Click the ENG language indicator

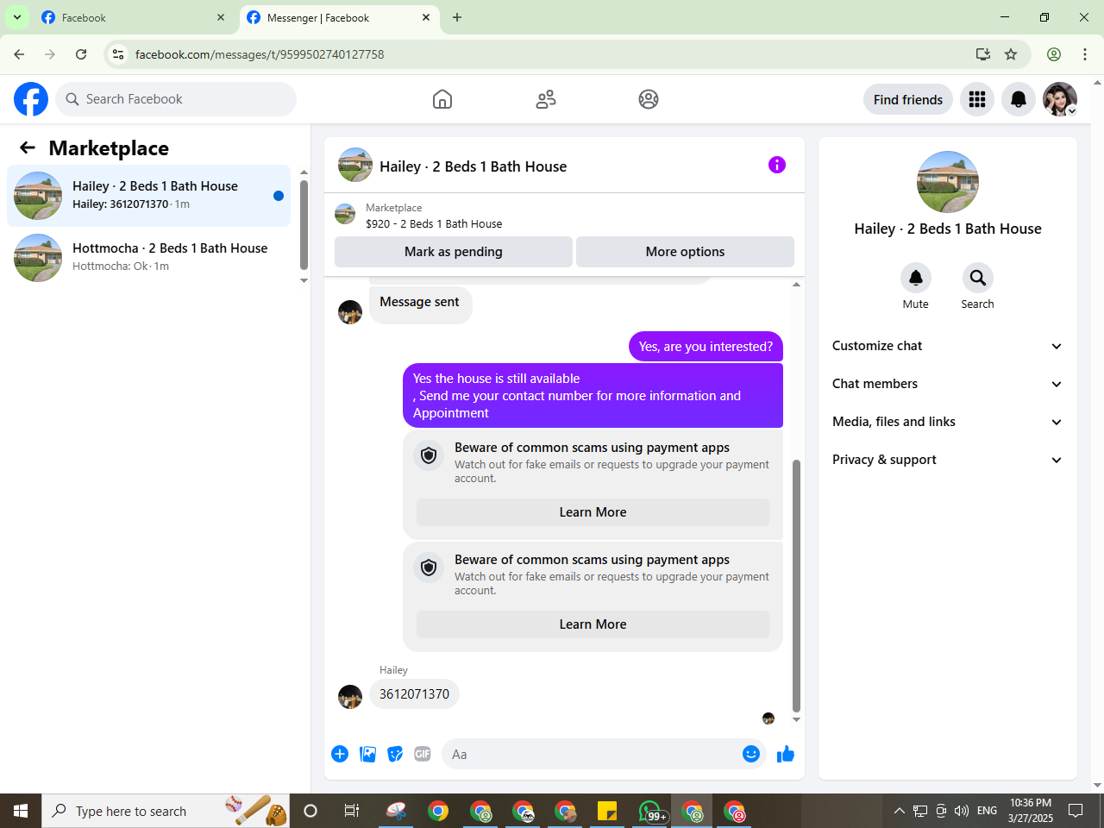tap(987, 811)
